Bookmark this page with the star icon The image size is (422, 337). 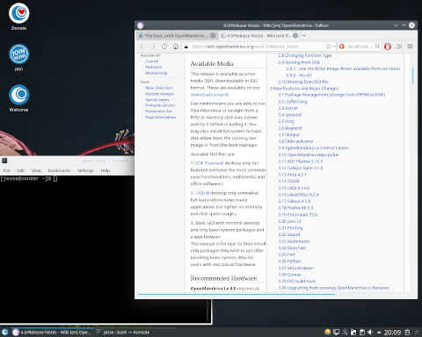pos(328,47)
